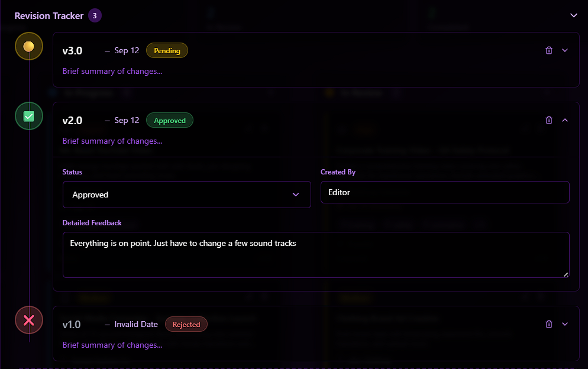Click the Detailed Feedback label
The width and height of the screenshot is (588, 369).
tap(92, 223)
